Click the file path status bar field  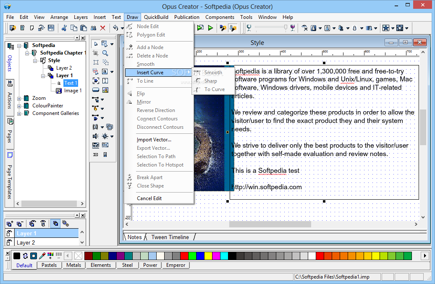[337, 276]
